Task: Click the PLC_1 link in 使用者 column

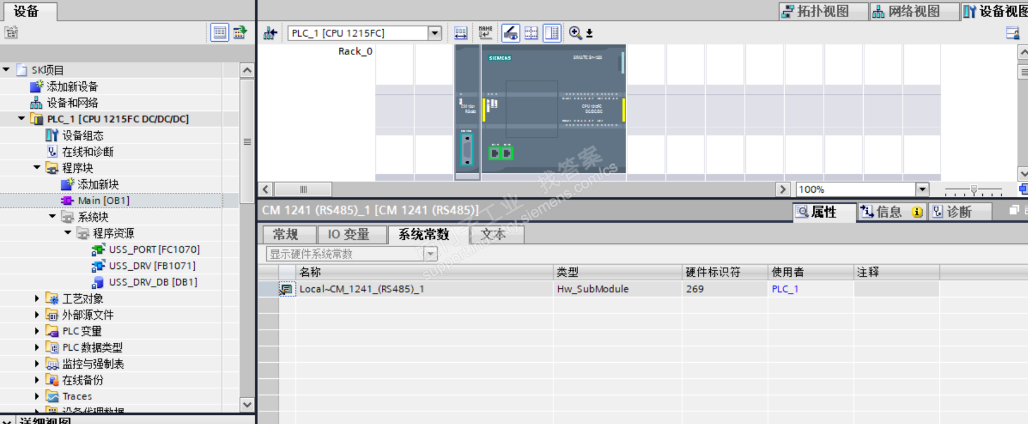Action: pos(785,289)
